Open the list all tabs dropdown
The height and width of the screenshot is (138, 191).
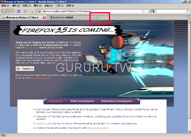189,18
